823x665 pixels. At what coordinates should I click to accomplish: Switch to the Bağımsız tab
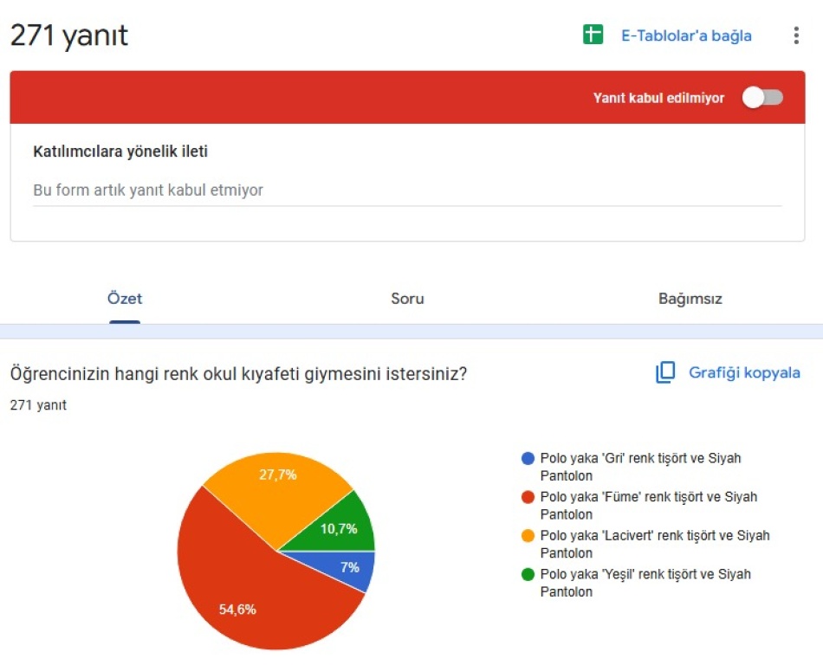pyautogui.click(x=690, y=299)
